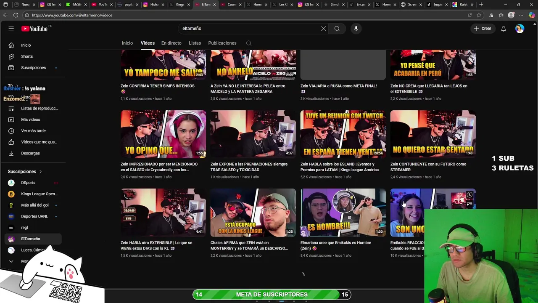Screen dimensions: 538x303
Task: Go to the YouTube logo home
Action: [34, 29]
